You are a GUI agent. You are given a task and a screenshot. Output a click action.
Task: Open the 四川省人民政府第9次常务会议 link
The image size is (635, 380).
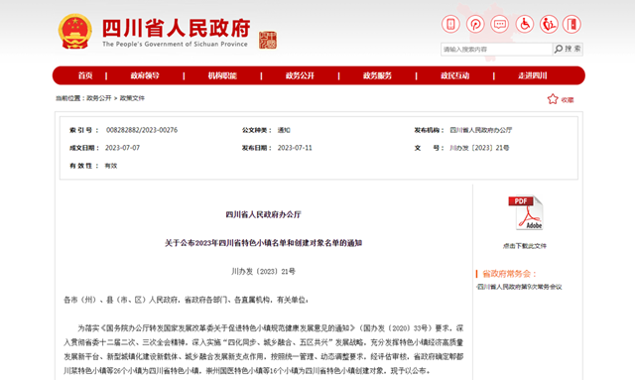point(519,287)
